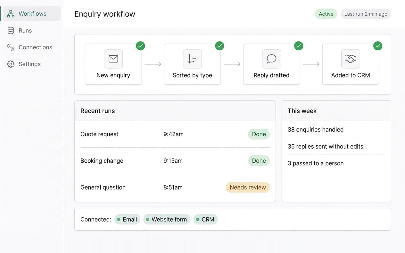Click the Connected: label
This screenshot has width=405, height=253.
(x=96, y=219)
